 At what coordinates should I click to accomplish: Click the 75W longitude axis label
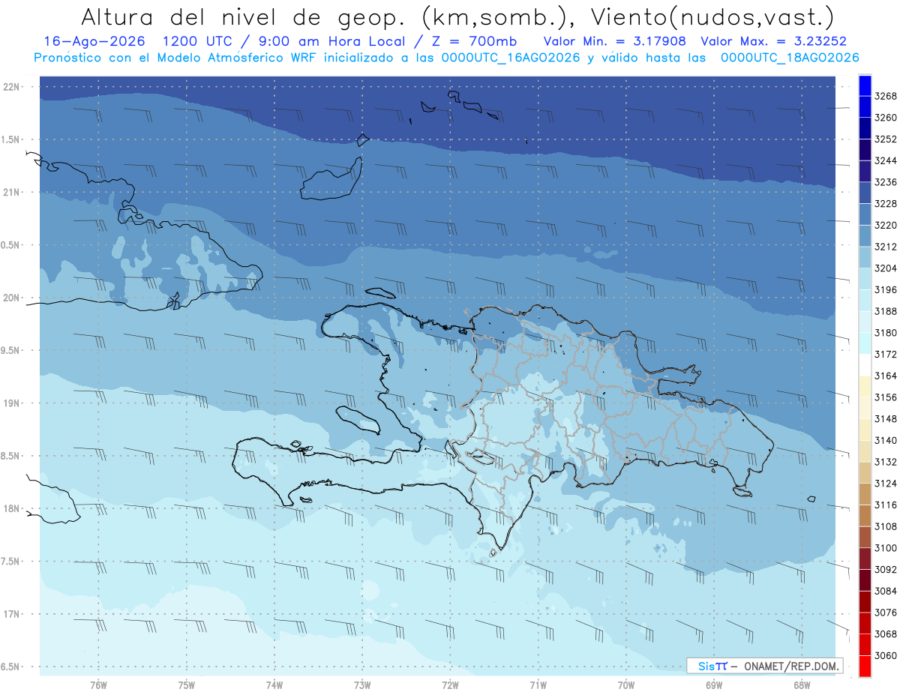tap(187, 685)
